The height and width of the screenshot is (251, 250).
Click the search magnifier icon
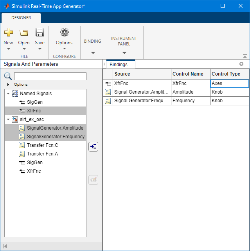point(8,76)
